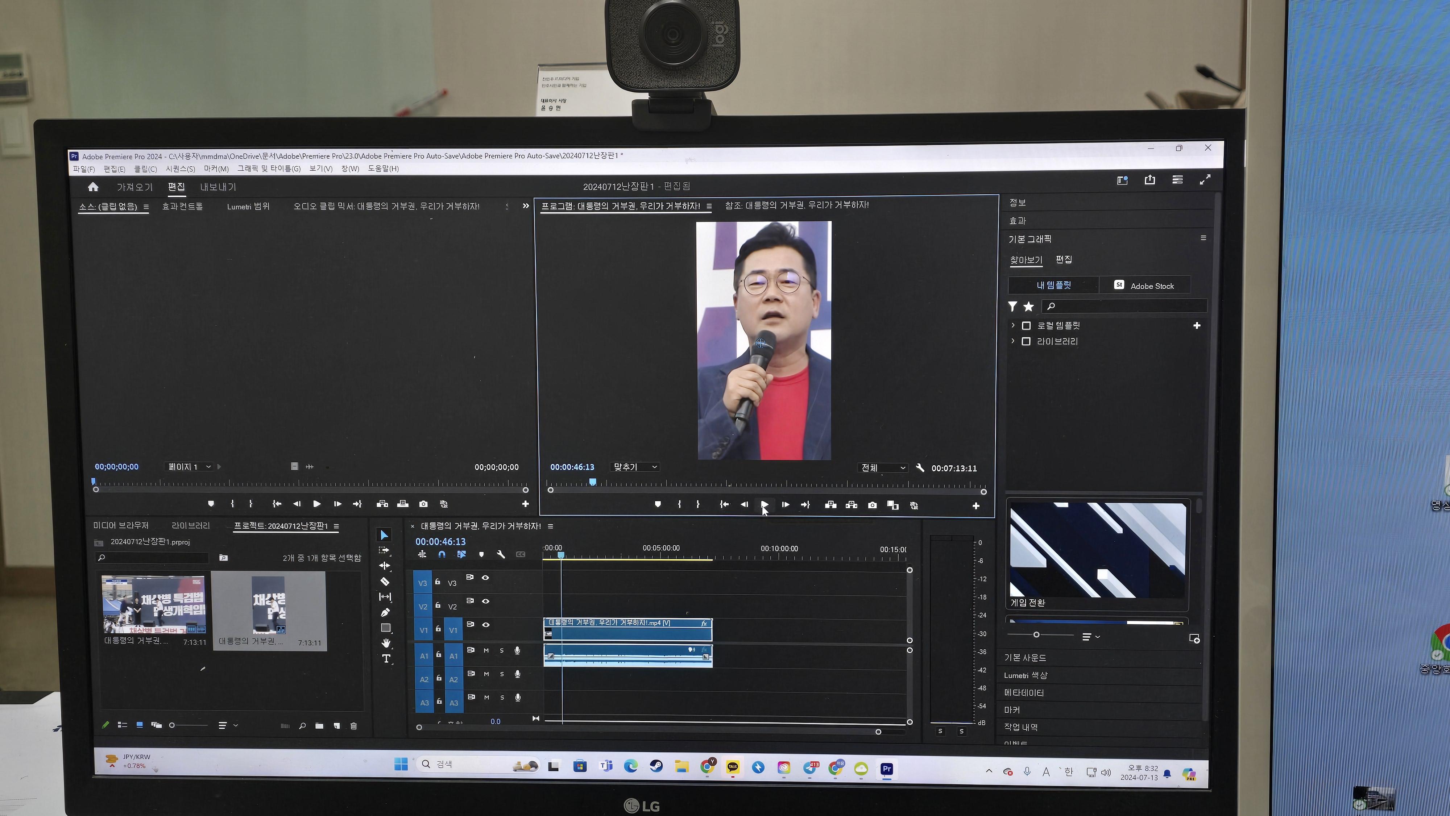The image size is (1450, 816).
Task: Click New Item icon in Project panel
Action: pos(337,726)
